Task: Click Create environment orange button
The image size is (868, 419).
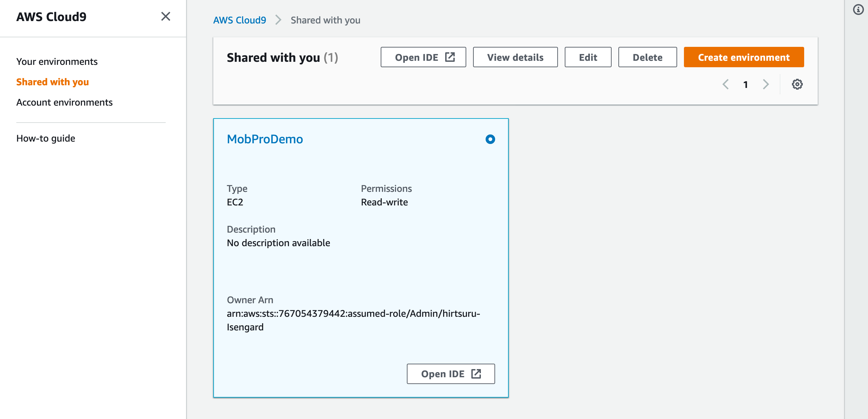Action: (x=744, y=57)
